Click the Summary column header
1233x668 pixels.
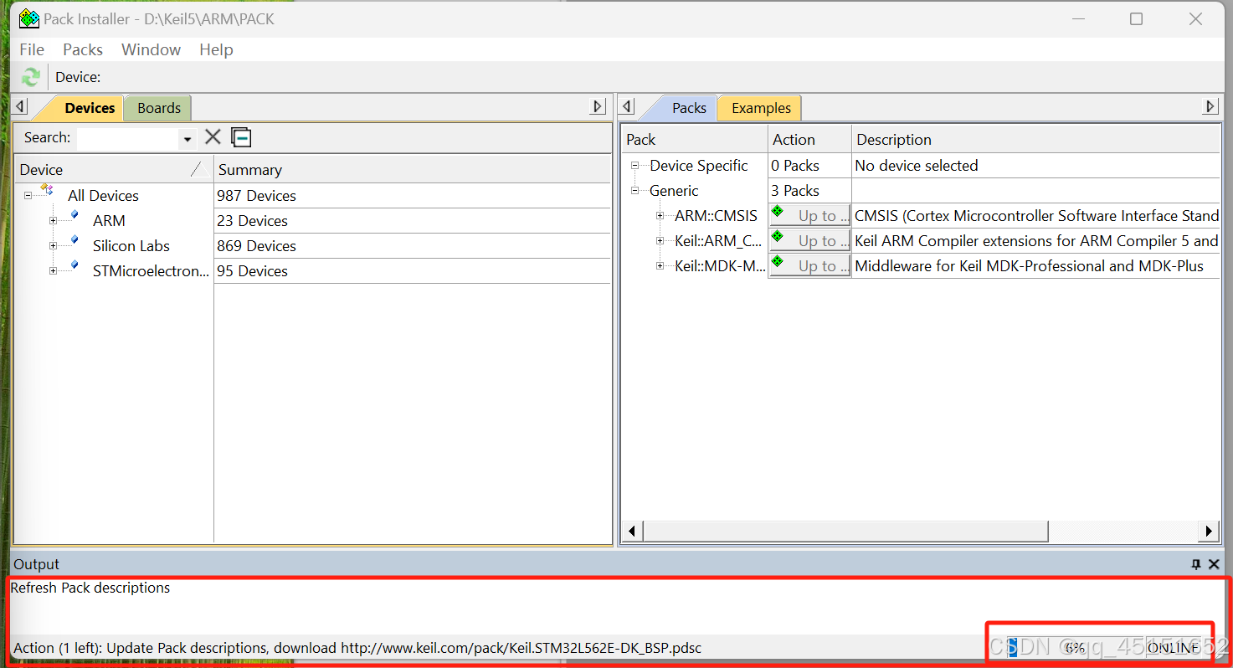[x=413, y=170]
